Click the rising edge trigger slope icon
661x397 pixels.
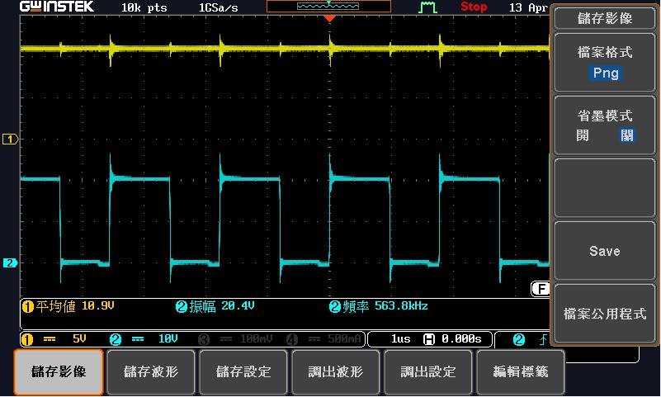[544, 339]
